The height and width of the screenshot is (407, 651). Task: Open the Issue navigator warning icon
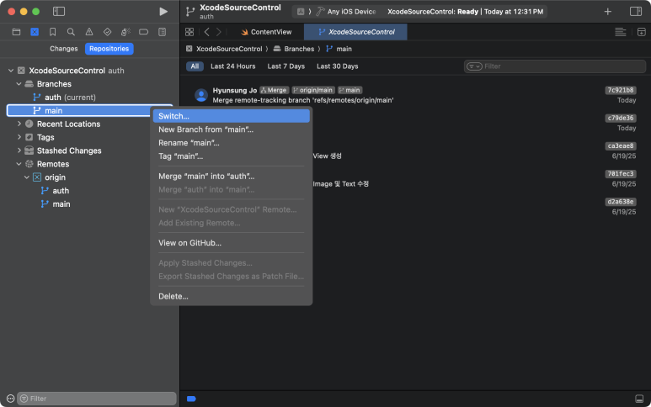point(89,32)
